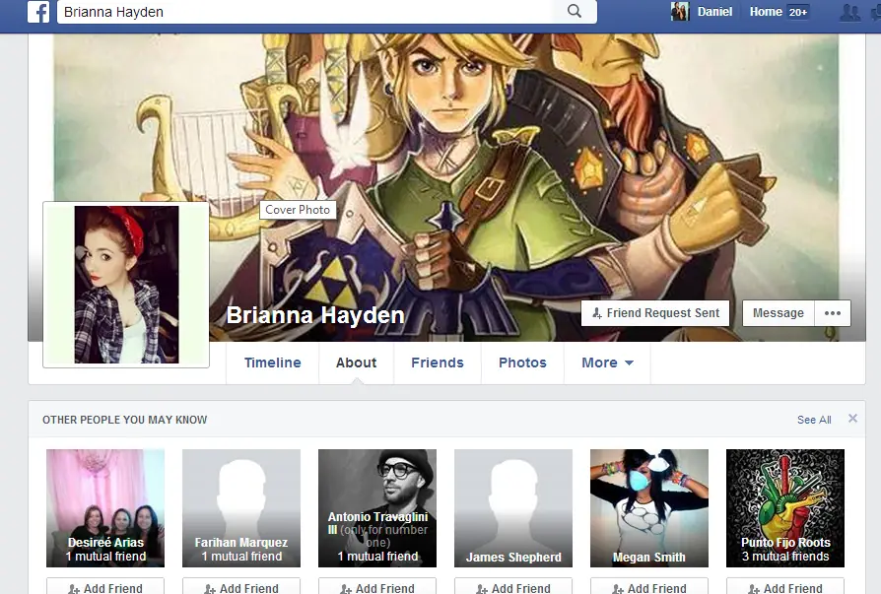Open Daniel's profile link in the top bar
The image size is (881, 594).
click(x=714, y=12)
